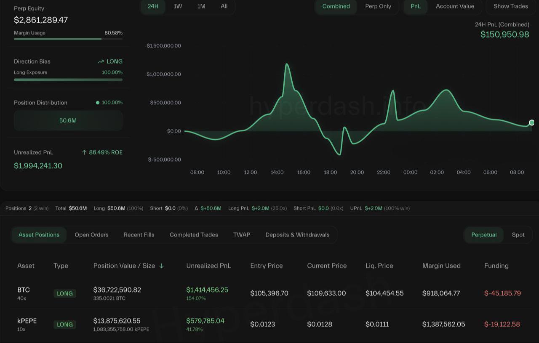Click the LONG badge in the kPEPE row
This screenshot has width=539, height=343.
click(65, 324)
